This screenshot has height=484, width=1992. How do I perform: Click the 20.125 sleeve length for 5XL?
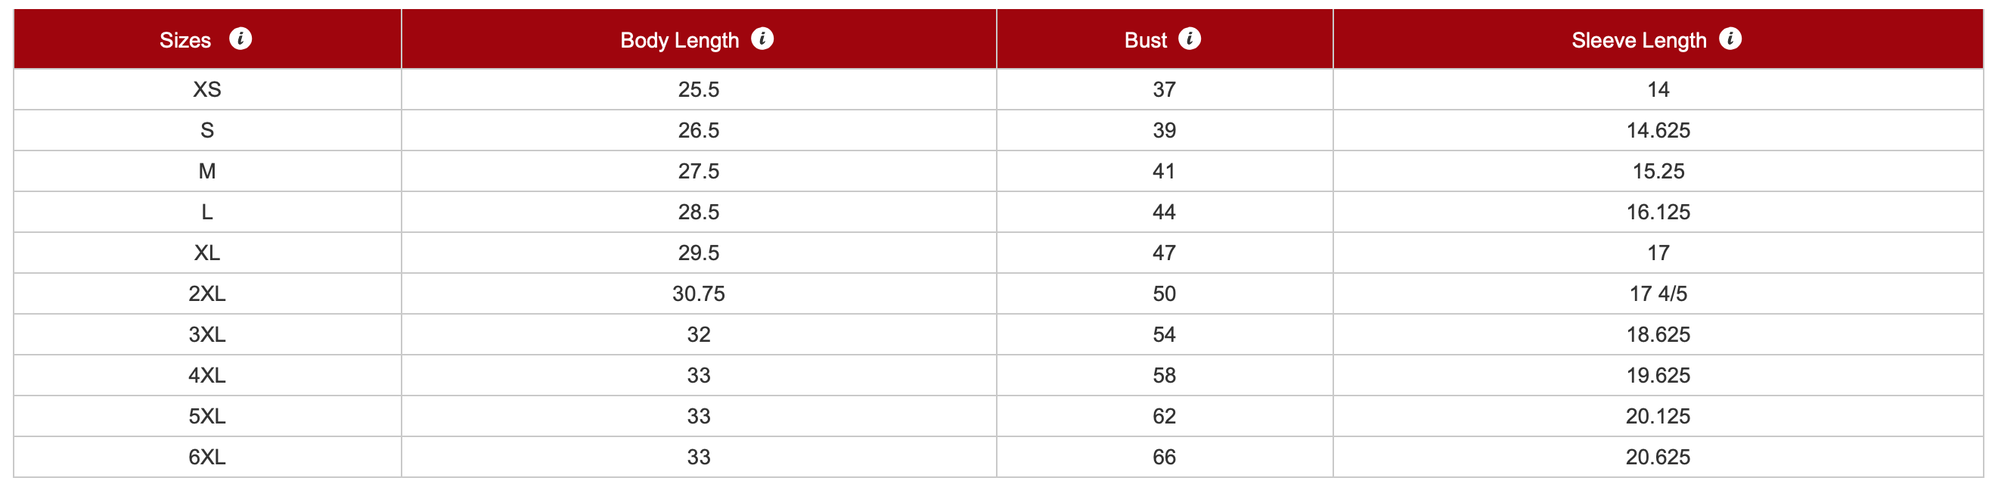coord(1658,416)
